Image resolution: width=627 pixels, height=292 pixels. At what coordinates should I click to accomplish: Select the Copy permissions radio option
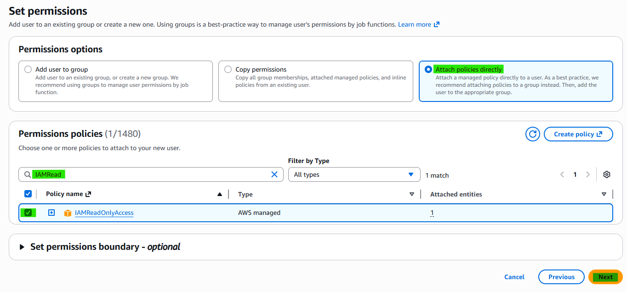pos(228,69)
